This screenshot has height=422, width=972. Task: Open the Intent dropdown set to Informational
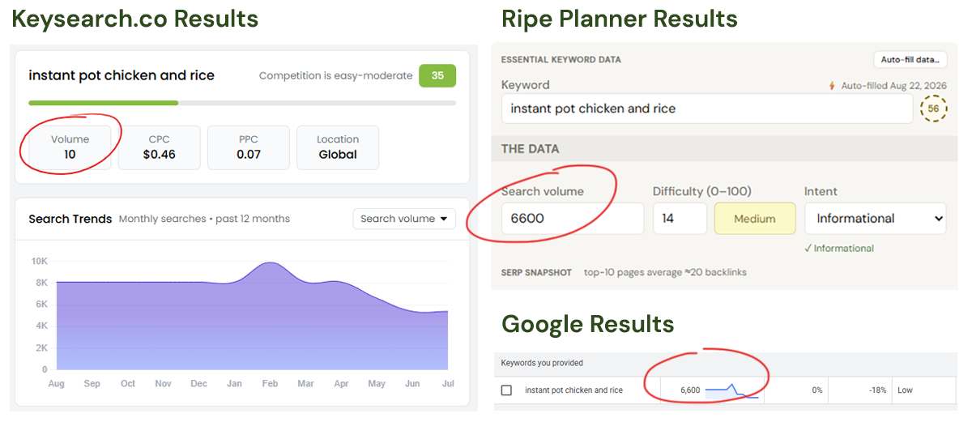point(875,219)
